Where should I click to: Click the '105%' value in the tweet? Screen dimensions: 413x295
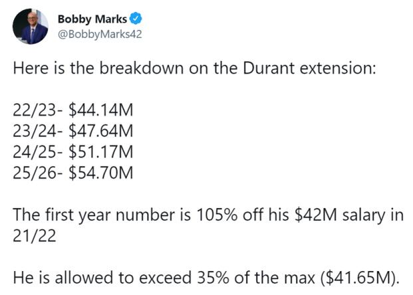[217, 215]
